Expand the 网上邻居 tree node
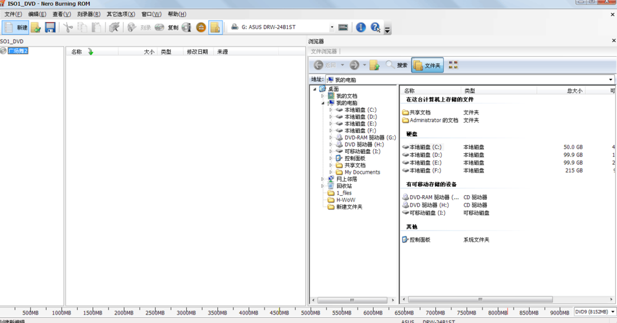 [x=323, y=179]
